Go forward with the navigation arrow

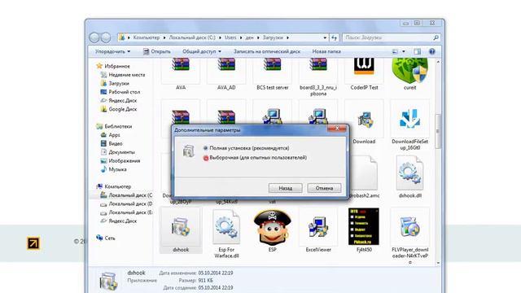coord(106,37)
